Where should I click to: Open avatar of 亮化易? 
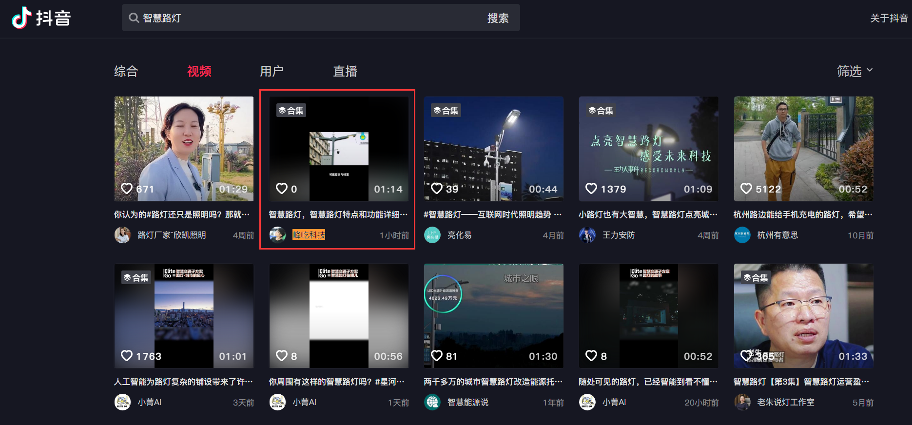[432, 235]
